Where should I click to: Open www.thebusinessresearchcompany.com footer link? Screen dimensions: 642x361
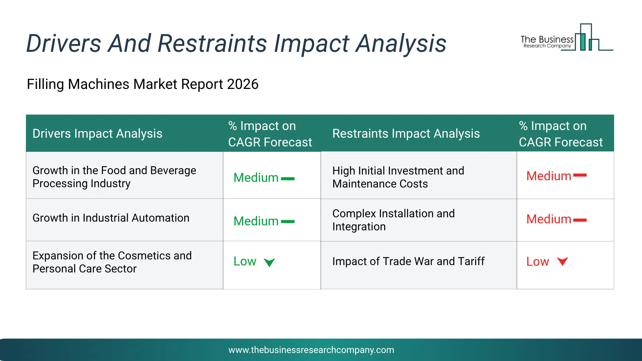311,350
